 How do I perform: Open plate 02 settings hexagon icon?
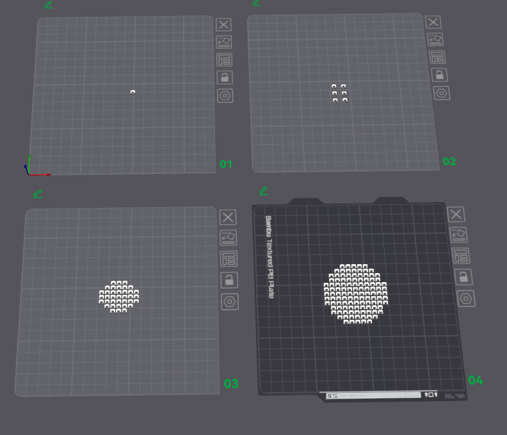[x=442, y=93]
